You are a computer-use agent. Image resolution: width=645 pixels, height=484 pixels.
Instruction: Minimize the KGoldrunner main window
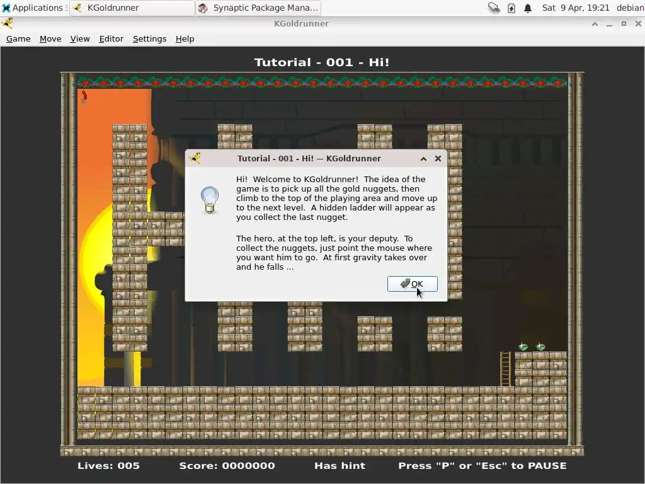coord(609,24)
